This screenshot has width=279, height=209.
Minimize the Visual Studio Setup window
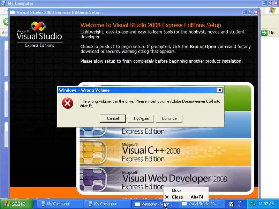tap(245, 12)
